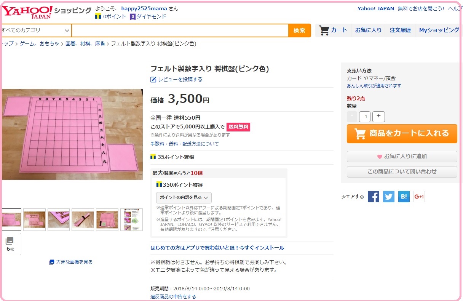
Task: Expand ポイントの内訳を見る points breakdown
Action: [184, 198]
